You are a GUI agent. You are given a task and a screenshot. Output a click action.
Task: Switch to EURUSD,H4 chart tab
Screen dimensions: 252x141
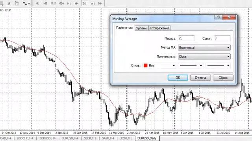click(70, 138)
